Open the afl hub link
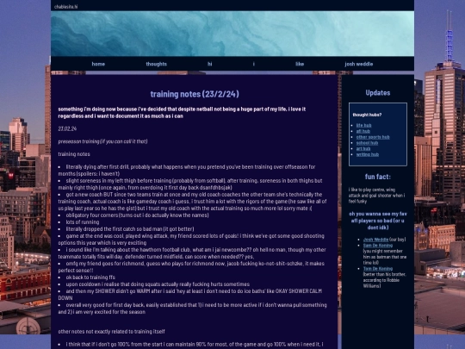Image resolution: width=465 pixels, height=349 pixels. 363,131
